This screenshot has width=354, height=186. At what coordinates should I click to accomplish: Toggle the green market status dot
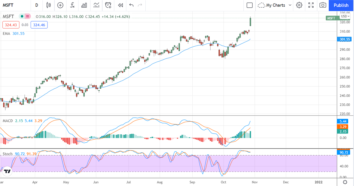click(22, 17)
